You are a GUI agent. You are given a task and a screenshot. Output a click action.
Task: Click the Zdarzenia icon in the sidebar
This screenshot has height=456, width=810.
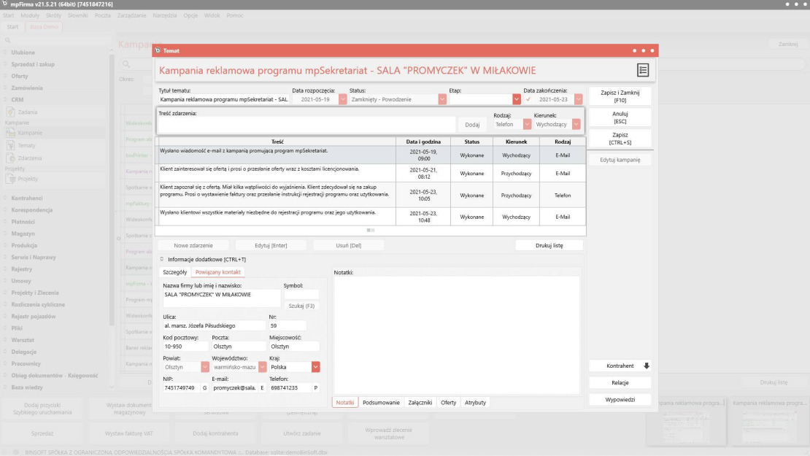coord(10,158)
